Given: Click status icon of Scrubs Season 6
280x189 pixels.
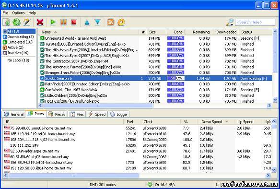Looking at the screenshot, I should coord(42,78).
